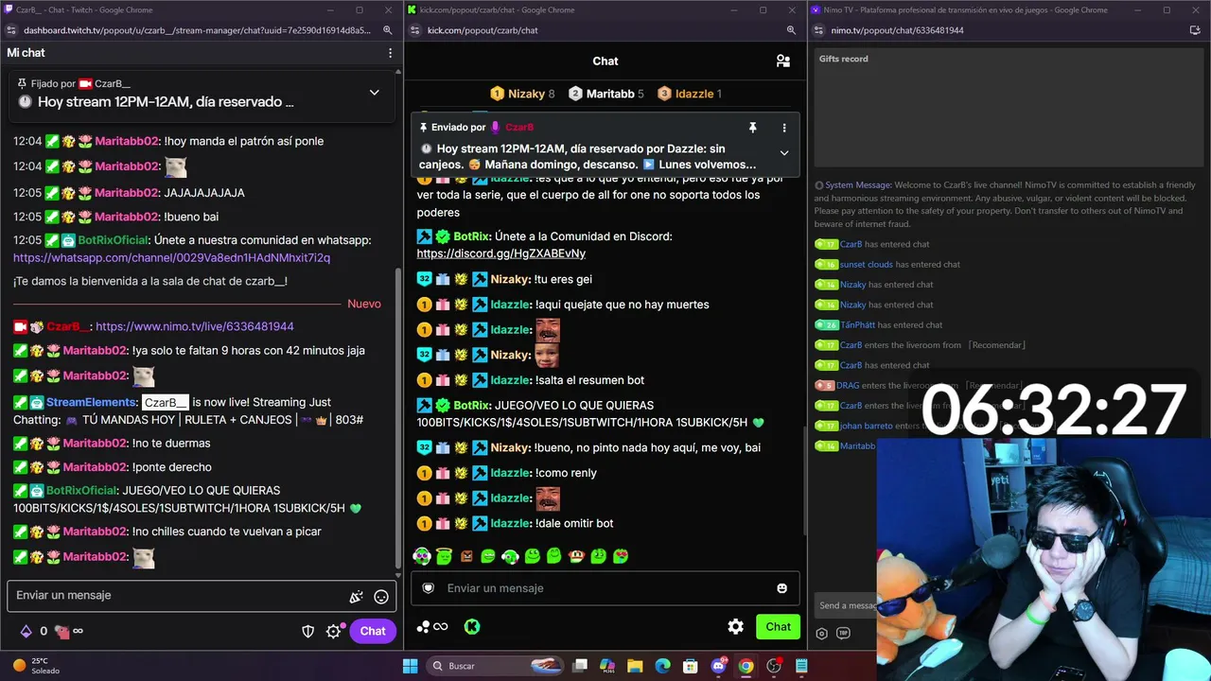Zoom icon in Kick window address bar
Image resolution: width=1211 pixels, height=681 pixels.
point(792,30)
